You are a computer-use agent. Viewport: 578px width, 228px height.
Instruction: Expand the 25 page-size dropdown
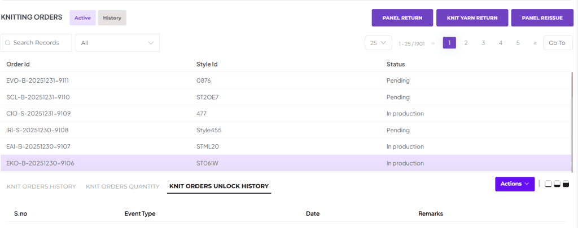click(378, 43)
